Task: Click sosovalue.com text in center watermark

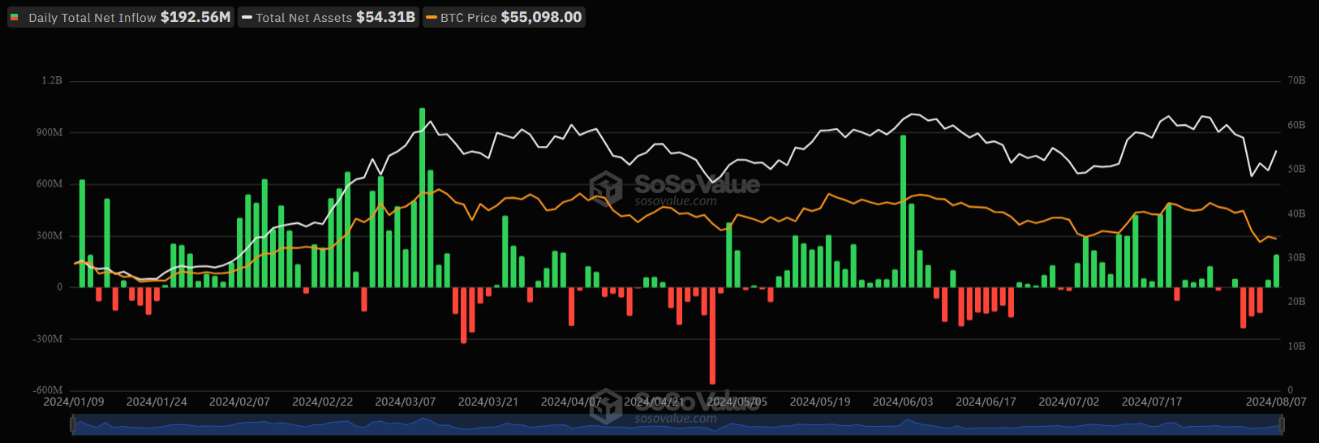Action: click(x=676, y=201)
